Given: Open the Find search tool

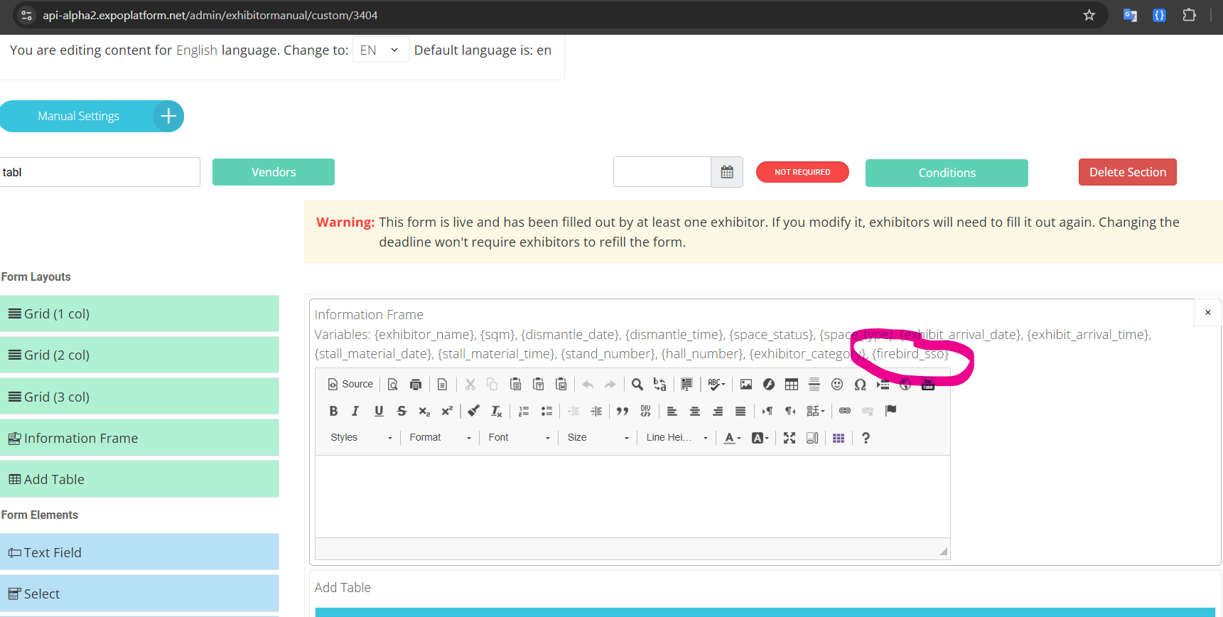Looking at the screenshot, I should coord(637,385).
